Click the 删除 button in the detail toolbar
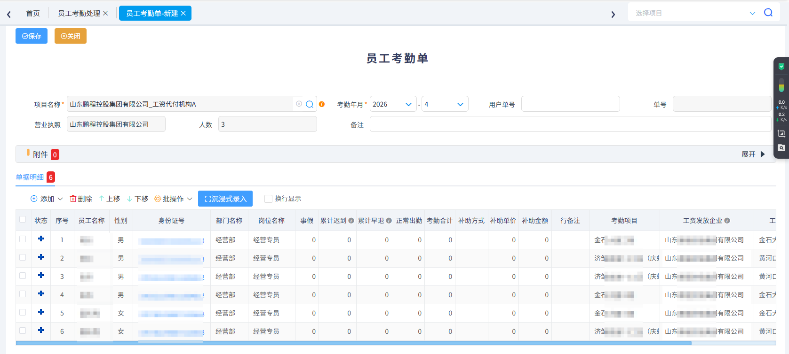The height and width of the screenshot is (354, 789). tap(81, 199)
